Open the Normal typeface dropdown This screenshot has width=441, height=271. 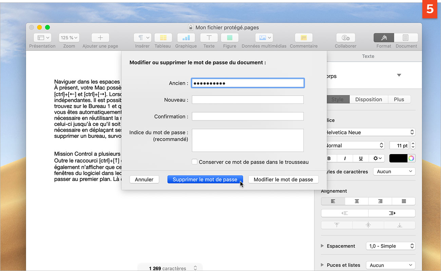(x=355, y=145)
